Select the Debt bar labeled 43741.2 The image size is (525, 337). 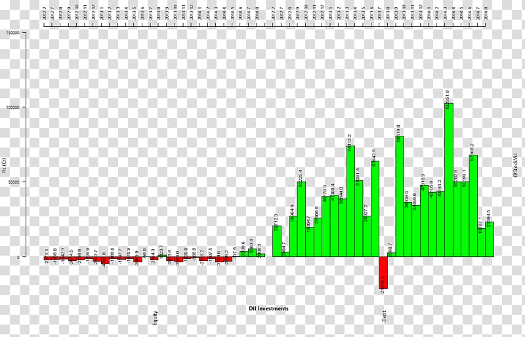tap(440, 224)
